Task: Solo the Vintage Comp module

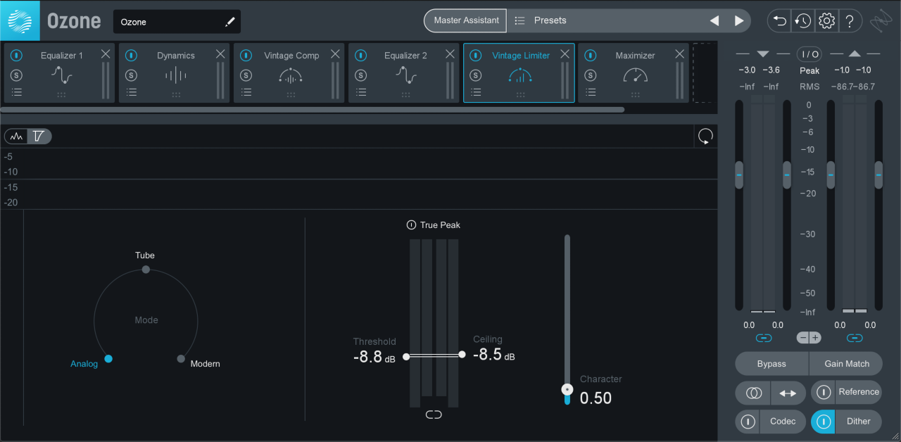Action: coord(246,75)
